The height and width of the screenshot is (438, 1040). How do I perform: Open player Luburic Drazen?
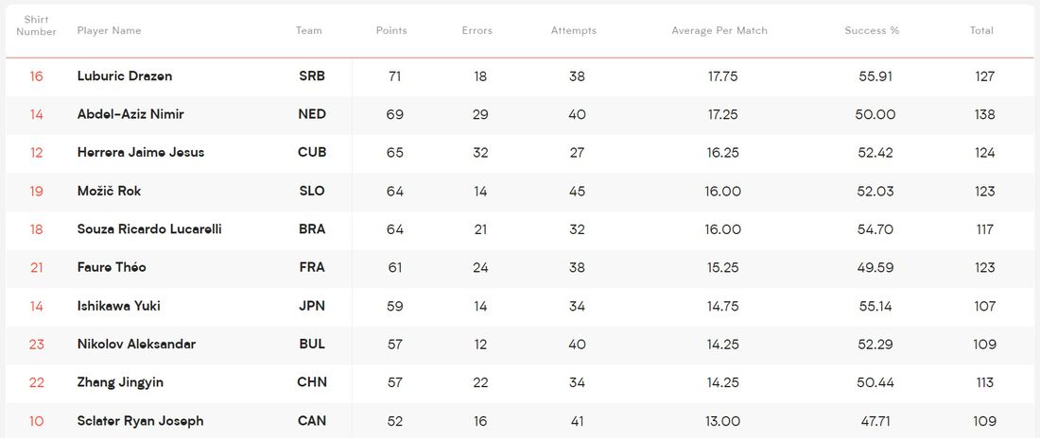pyautogui.click(x=125, y=76)
